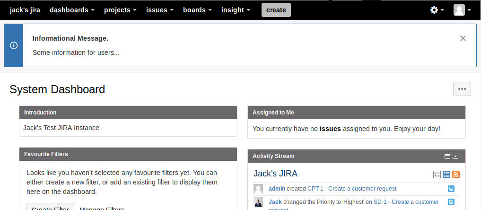Image resolution: width=481 pixels, height=210 pixels.
Task: Switch Activity Stream to full view
Action: [437, 175]
